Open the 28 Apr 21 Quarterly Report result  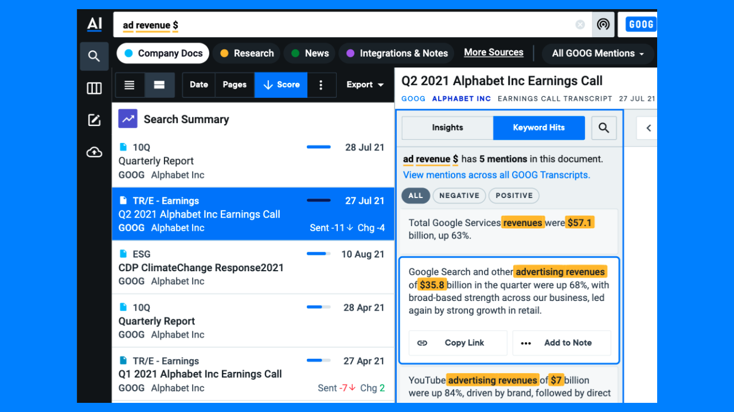point(253,320)
